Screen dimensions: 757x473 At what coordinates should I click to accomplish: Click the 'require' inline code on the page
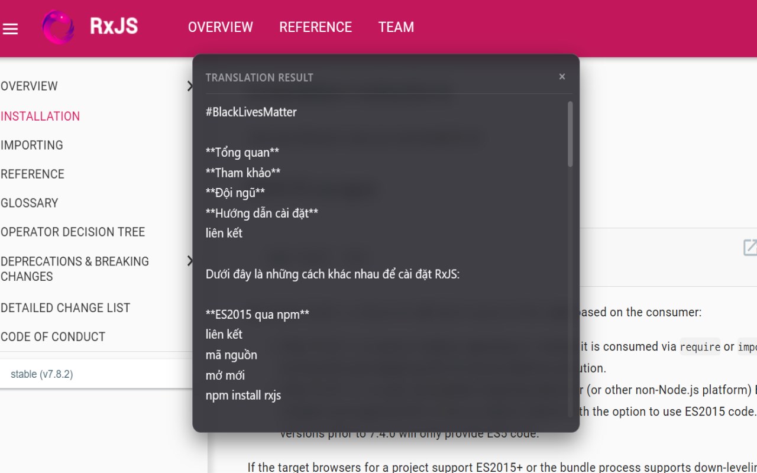point(700,347)
